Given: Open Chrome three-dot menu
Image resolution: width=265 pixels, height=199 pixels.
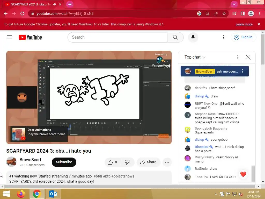Looking at the screenshot, I should [x=259, y=13].
